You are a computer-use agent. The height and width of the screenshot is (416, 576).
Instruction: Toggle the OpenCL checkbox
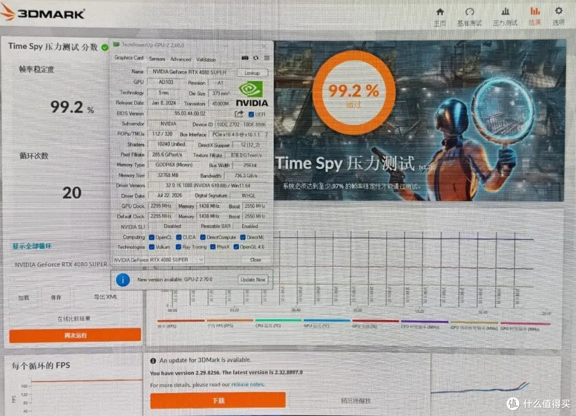pos(151,237)
